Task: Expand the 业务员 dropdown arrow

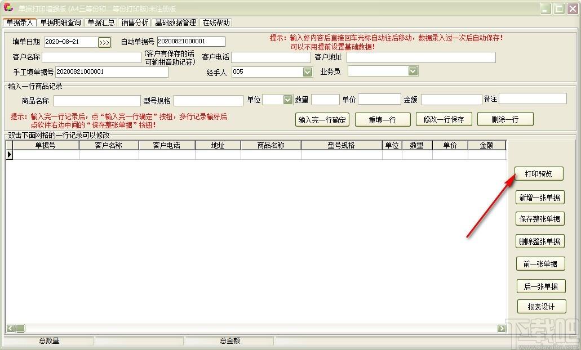Action: coord(413,71)
